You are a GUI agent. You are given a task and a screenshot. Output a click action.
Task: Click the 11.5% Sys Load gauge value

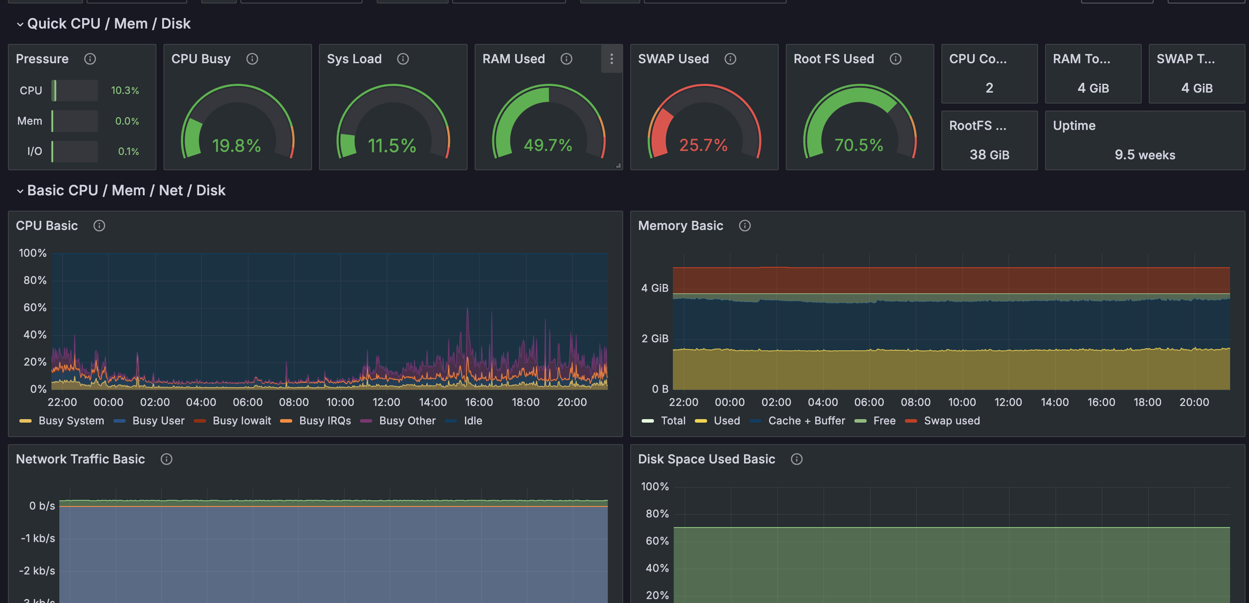pos(392,145)
